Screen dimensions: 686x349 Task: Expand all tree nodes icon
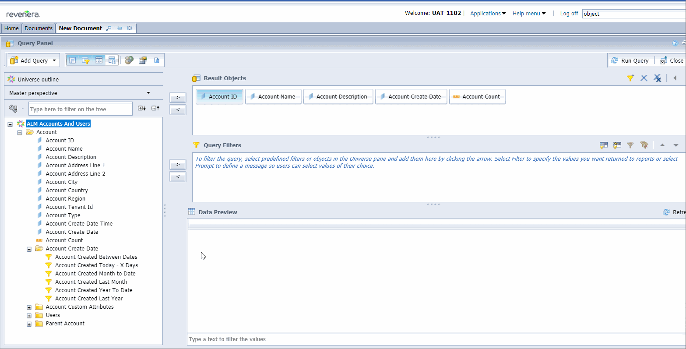click(x=142, y=108)
